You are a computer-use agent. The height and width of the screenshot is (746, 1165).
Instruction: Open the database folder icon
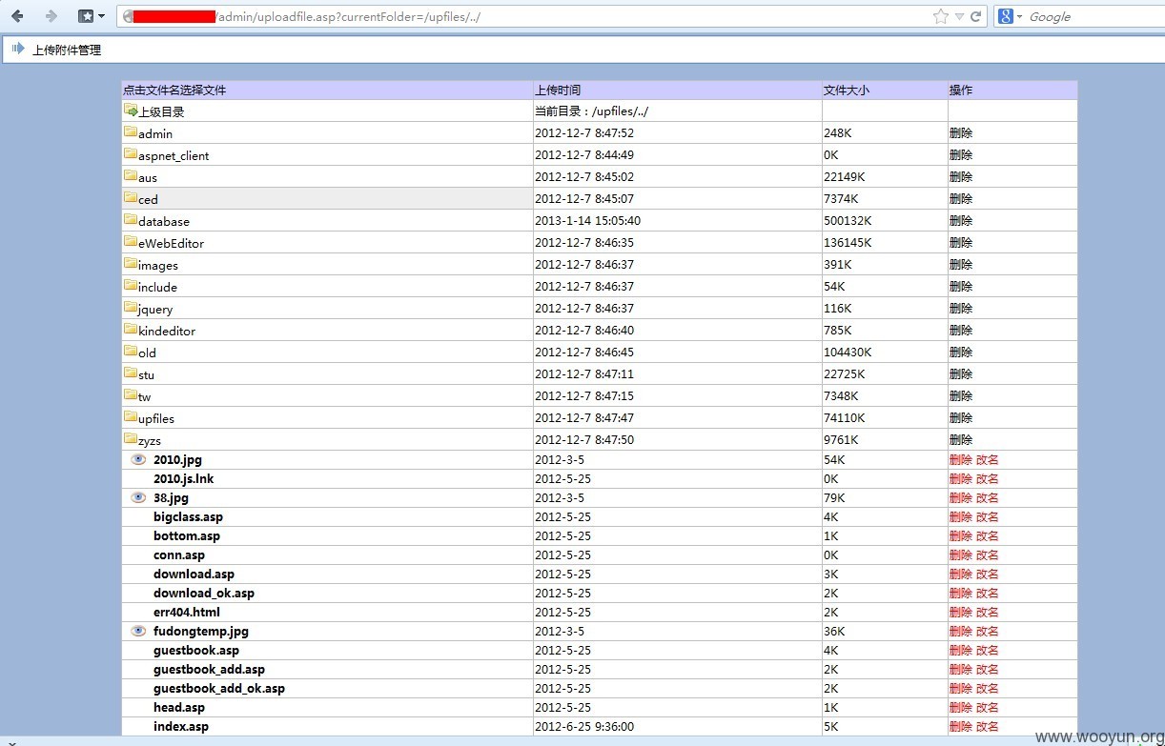pos(131,220)
